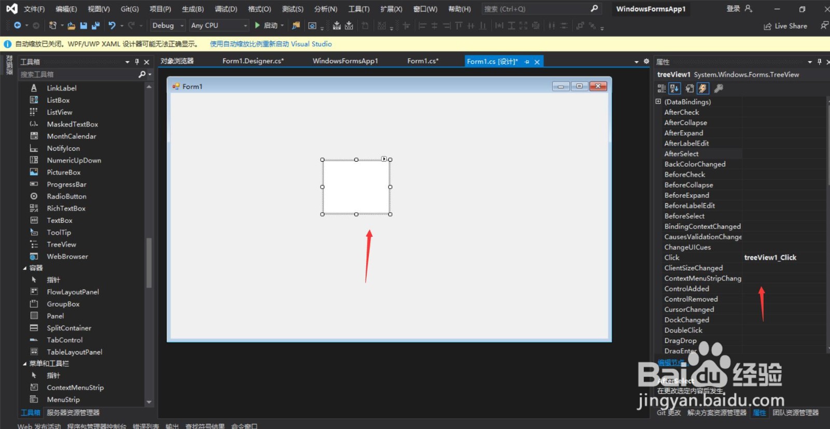830x429 pixels.
Task: Click the Live Share button
Action: (x=785, y=26)
